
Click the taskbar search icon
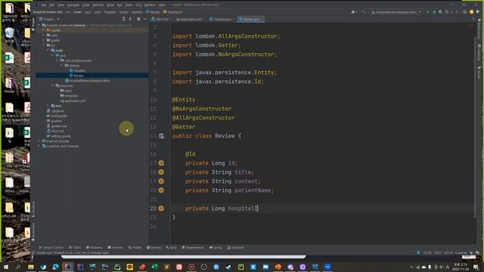click(18, 267)
